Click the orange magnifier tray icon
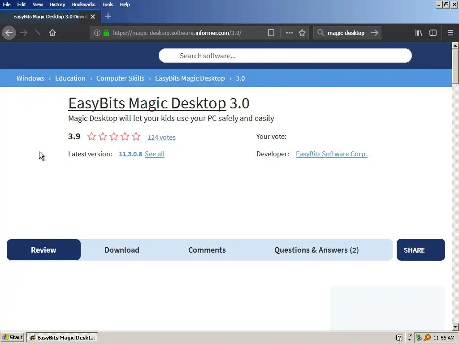The height and width of the screenshot is (344, 459). click(427, 338)
